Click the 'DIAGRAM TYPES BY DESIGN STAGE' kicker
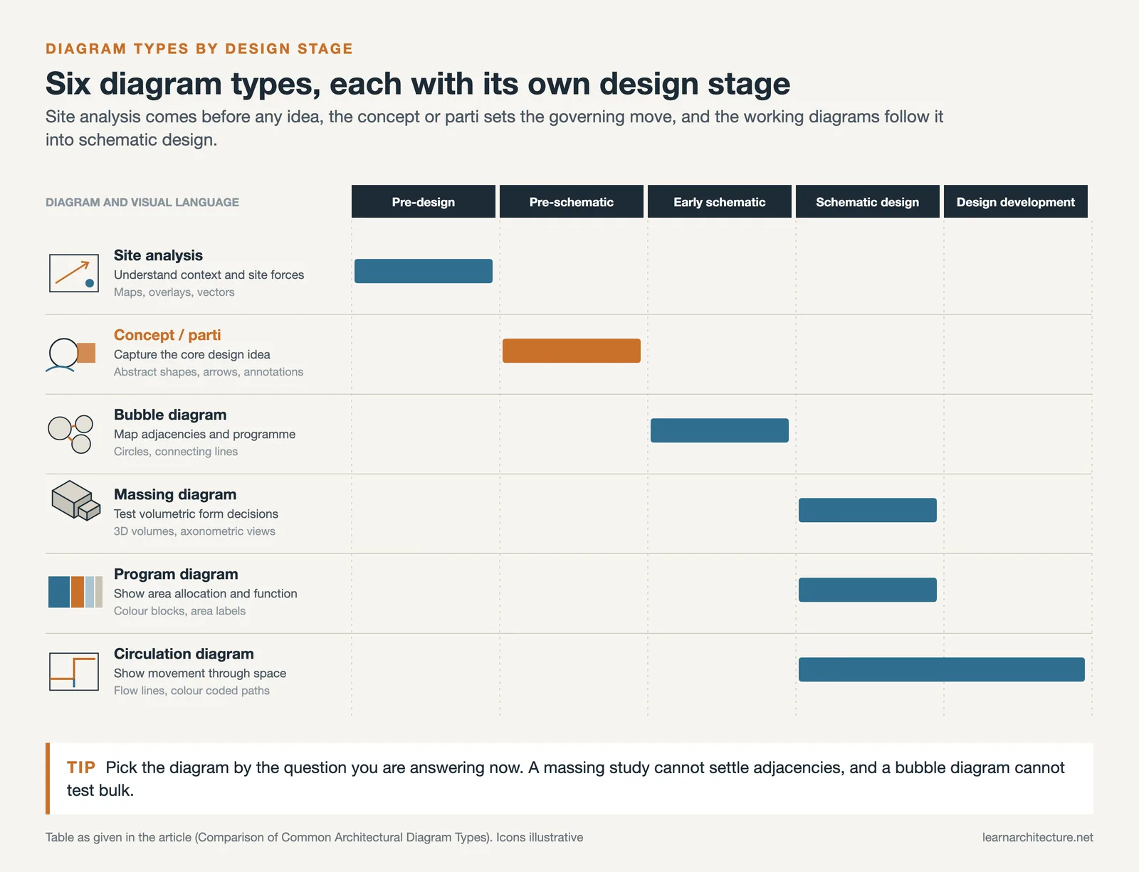 [199, 48]
